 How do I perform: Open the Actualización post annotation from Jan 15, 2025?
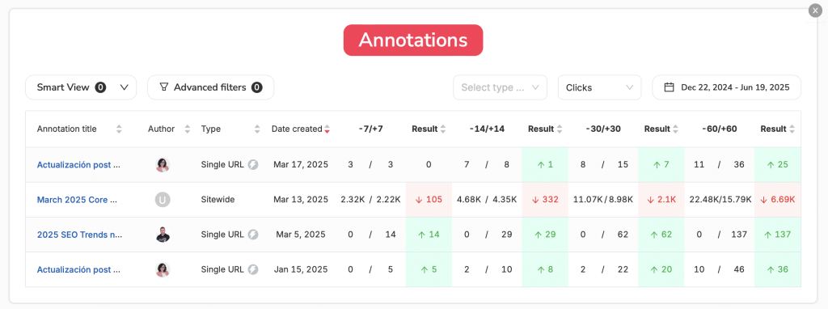[x=78, y=269]
